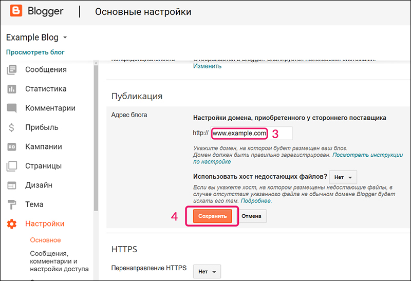
Task: Click the Campaigns AD icon
Action: click(x=11, y=147)
